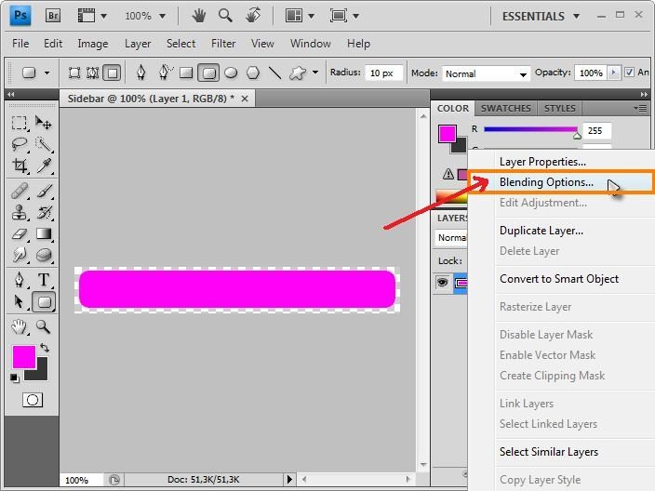Close the Sidebar document tab

(x=245, y=99)
